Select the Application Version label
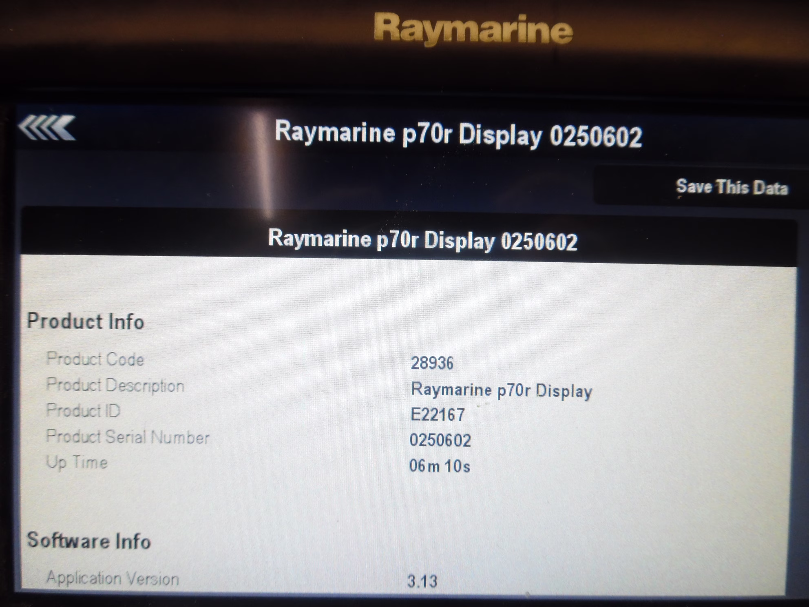 tap(113, 578)
